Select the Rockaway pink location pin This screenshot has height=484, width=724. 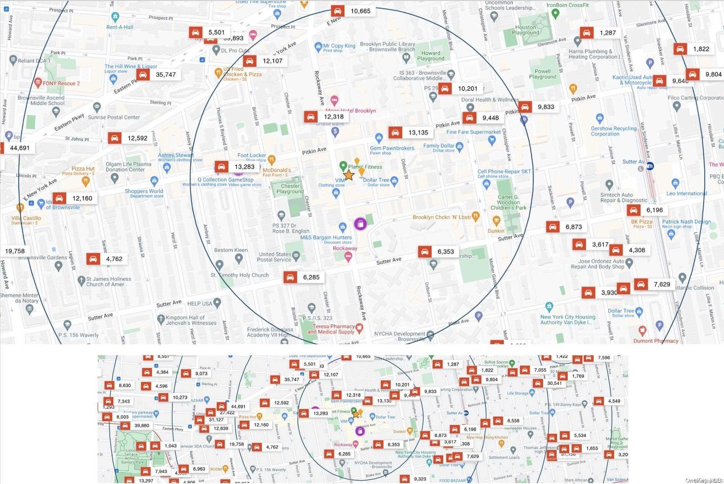(348, 257)
